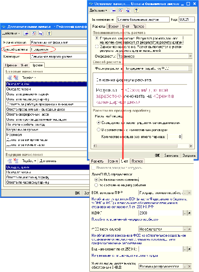Click add-row icon under Базовые начисления

(10, 78)
